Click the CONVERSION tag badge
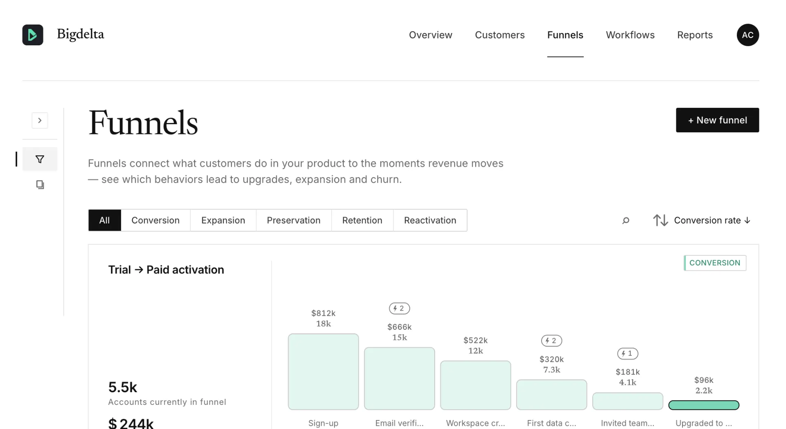This screenshot has width=786, height=429. pos(715,263)
